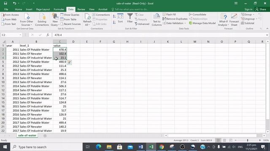This screenshot has height=151, width=270.
Task: Select column B header
Action: (x=36, y=42)
